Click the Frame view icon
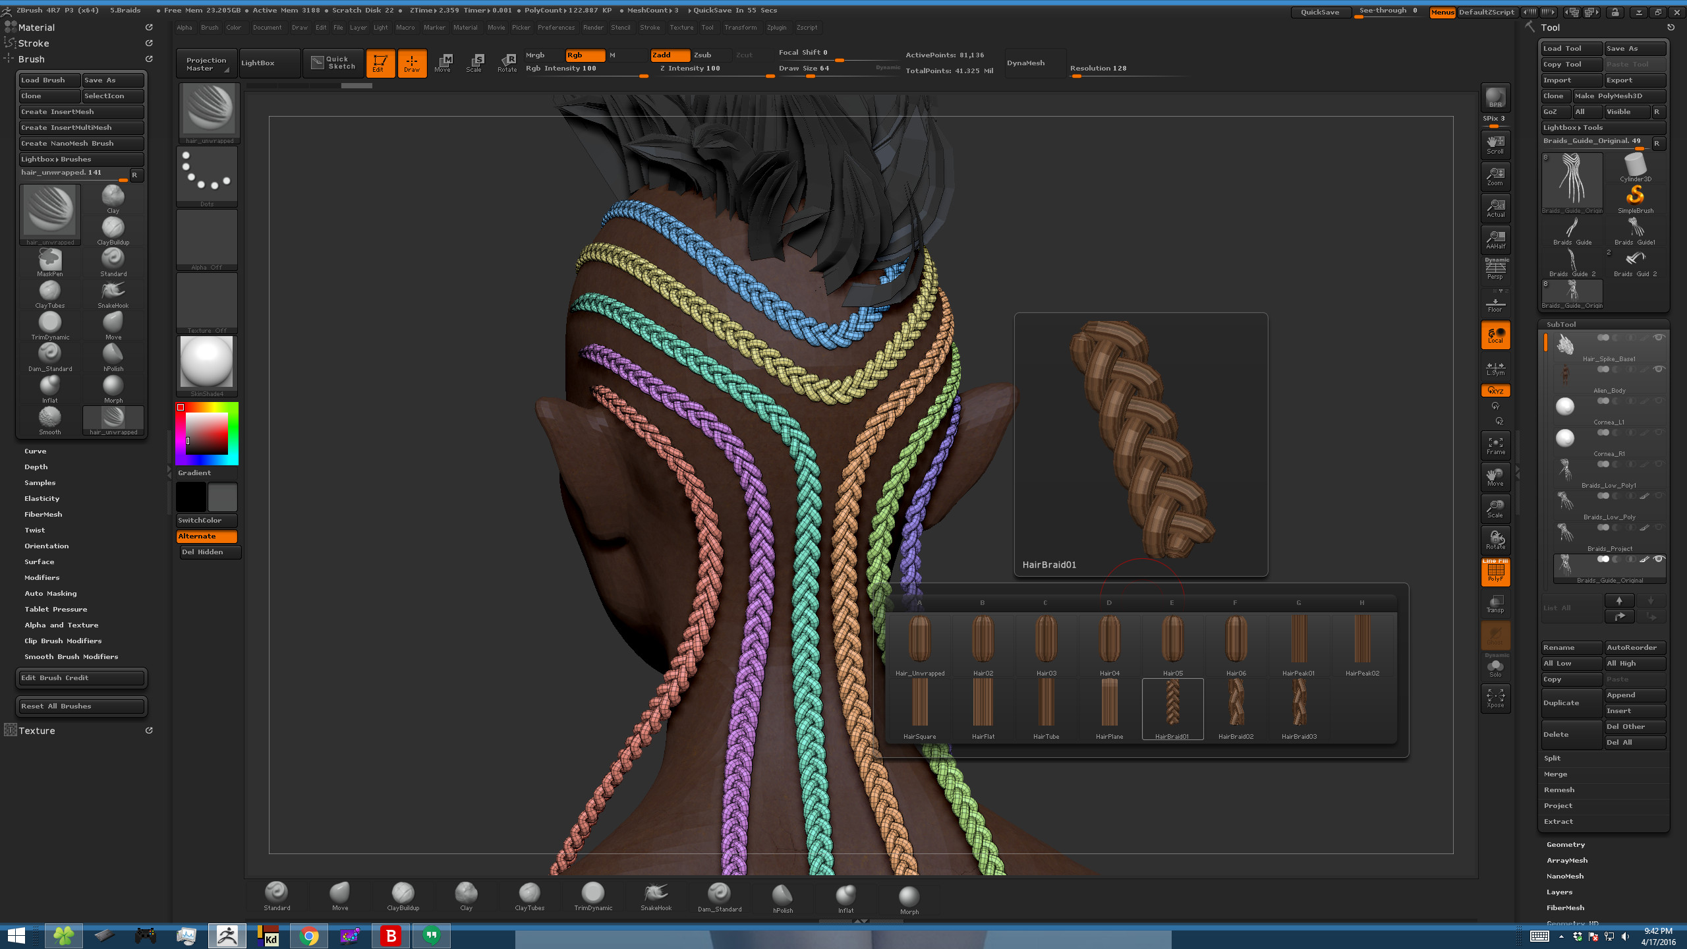Image resolution: width=1687 pixels, height=949 pixels. [1495, 446]
